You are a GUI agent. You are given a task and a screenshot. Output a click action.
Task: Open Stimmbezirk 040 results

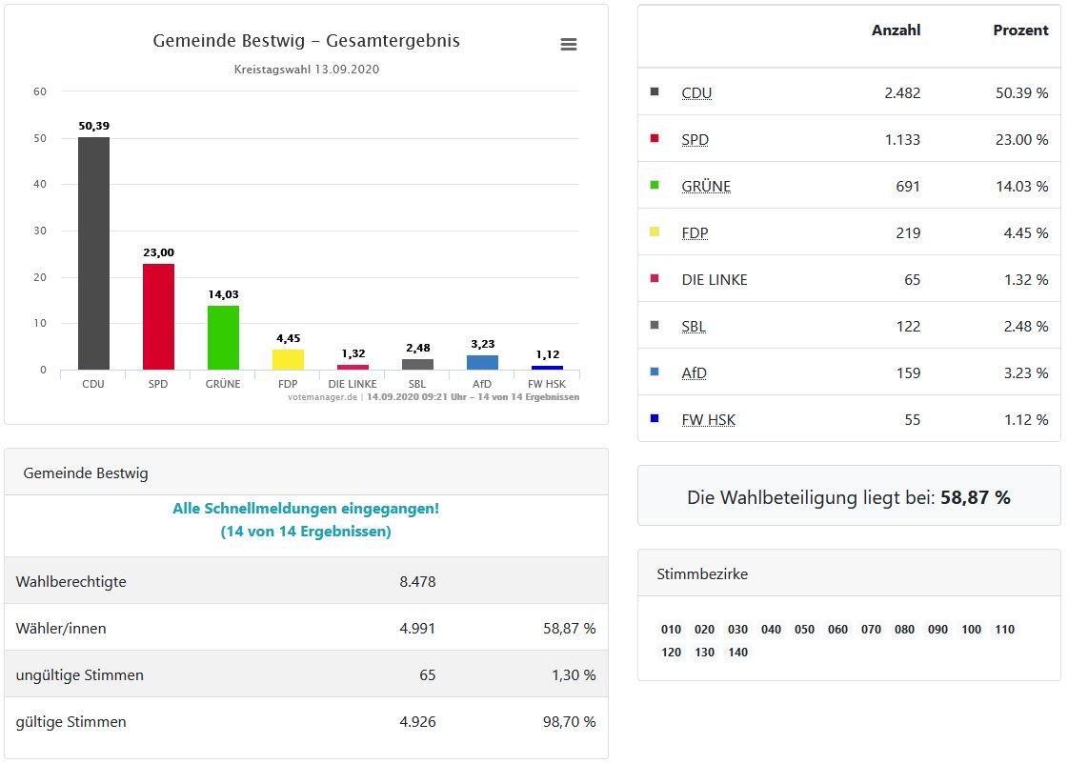[771, 630]
